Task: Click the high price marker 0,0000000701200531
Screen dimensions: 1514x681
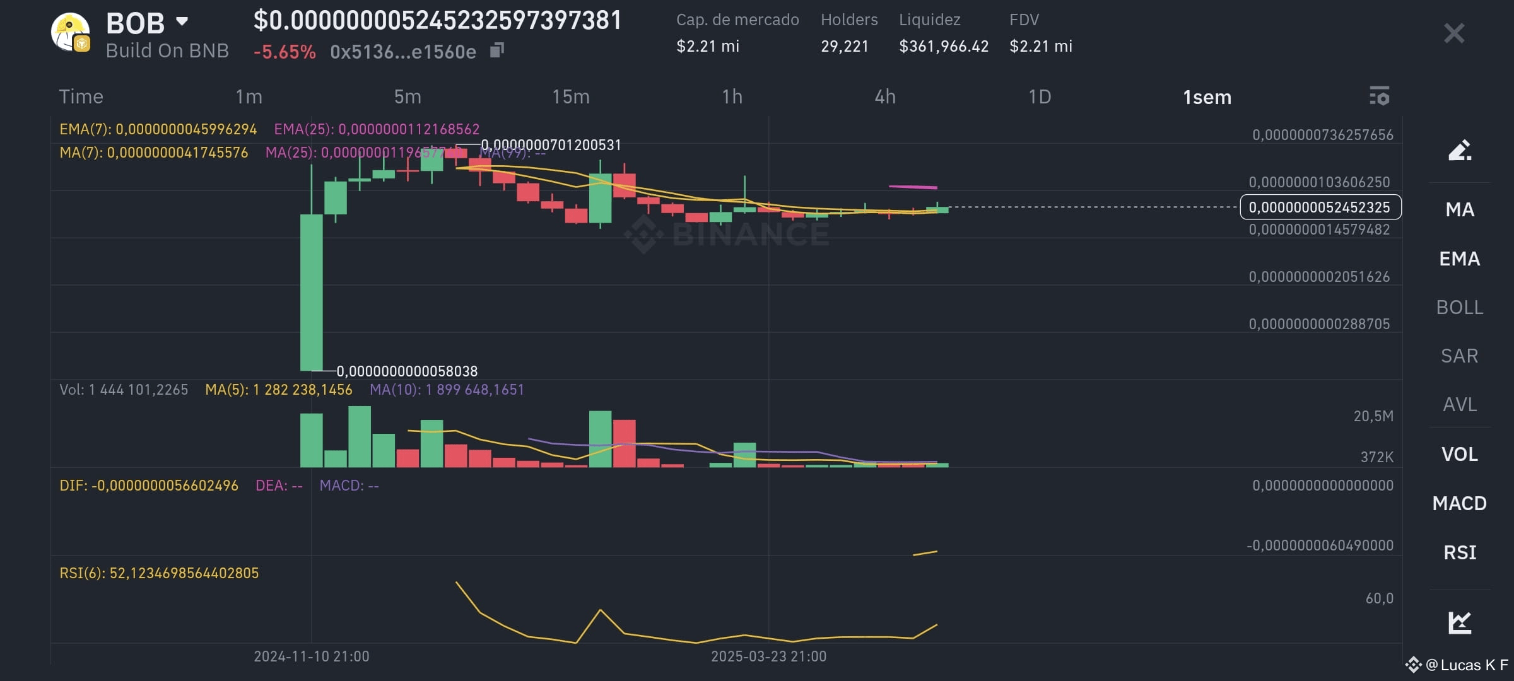Action: [551, 145]
